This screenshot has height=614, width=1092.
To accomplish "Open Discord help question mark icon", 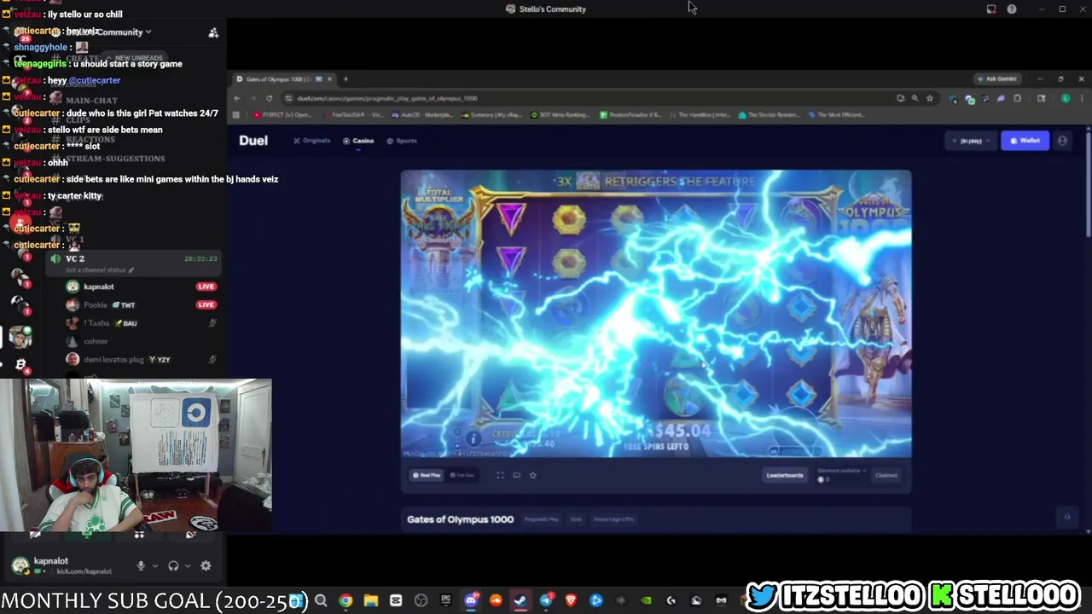I will [1012, 9].
